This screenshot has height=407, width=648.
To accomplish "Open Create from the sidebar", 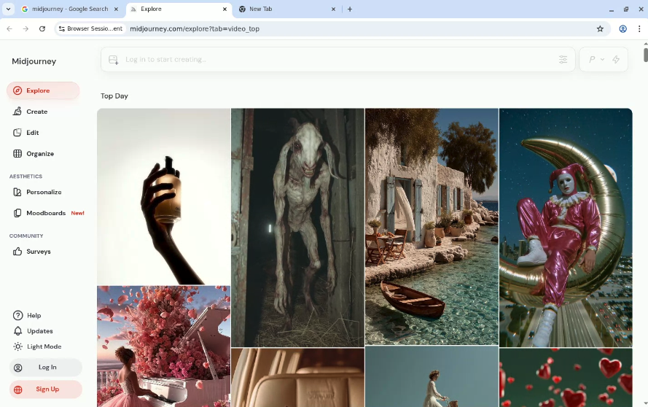I will point(36,112).
